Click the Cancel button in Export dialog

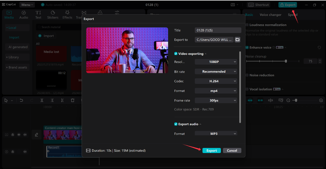click(x=232, y=151)
